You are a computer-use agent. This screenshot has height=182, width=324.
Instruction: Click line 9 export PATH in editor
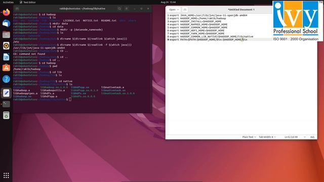[x=208, y=39]
